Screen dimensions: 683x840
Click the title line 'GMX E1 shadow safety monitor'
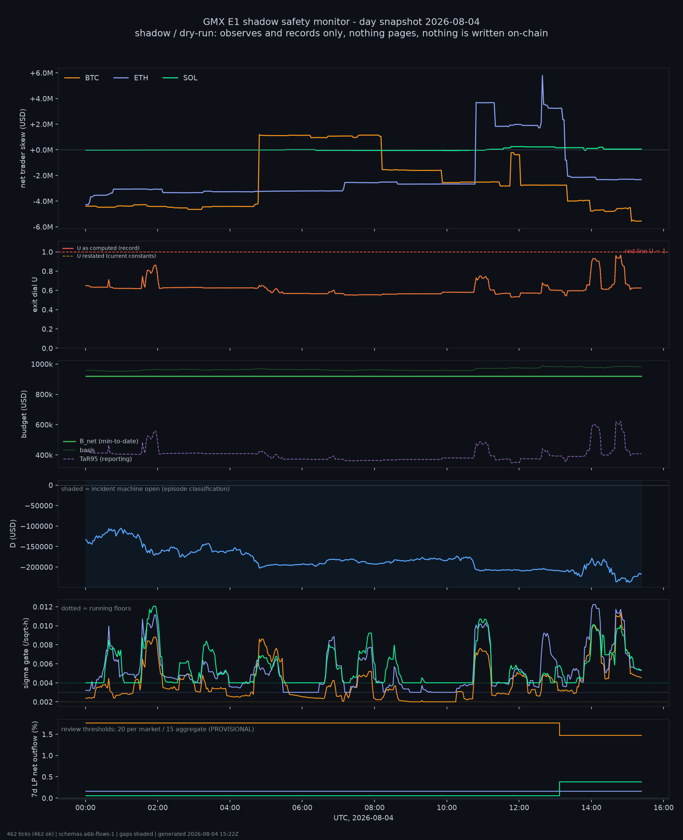coord(341,22)
